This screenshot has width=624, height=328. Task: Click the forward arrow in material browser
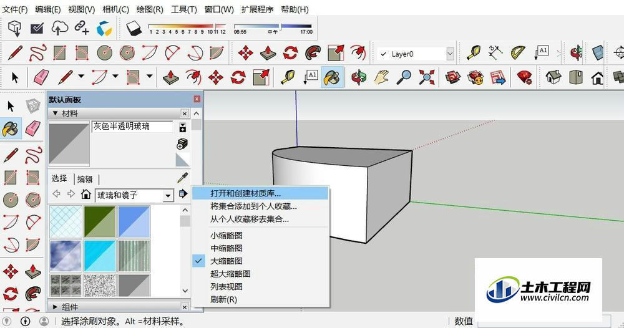(x=71, y=193)
